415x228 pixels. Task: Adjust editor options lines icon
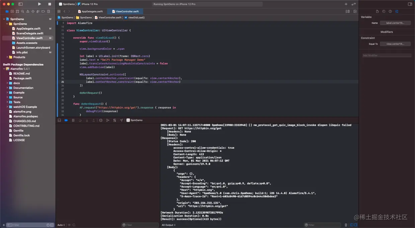point(347,11)
